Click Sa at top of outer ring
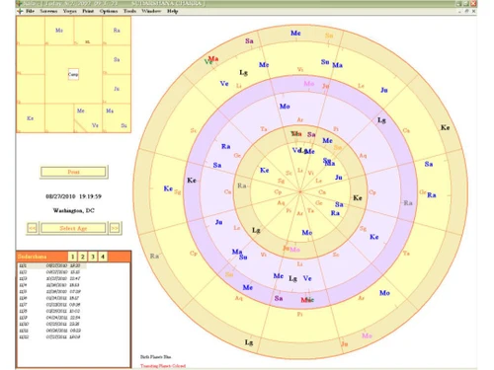 pyautogui.click(x=249, y=41)
